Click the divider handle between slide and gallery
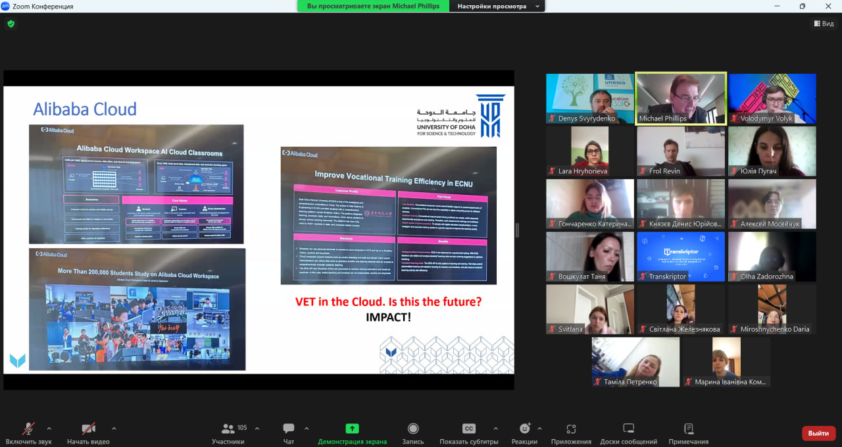 [517, 230]
